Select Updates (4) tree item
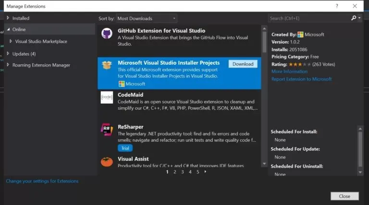The image size is (369, 205). pyautogui.click(x=24, y=54)
